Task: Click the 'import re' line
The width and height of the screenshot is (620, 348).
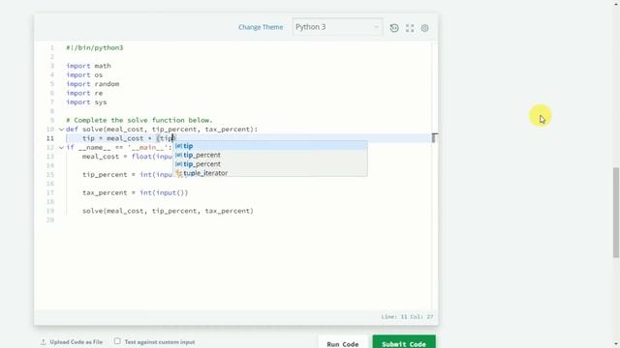Action: tap(84, 93)
